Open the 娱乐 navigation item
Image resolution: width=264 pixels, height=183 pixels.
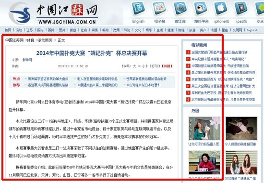tap(149, 30)
